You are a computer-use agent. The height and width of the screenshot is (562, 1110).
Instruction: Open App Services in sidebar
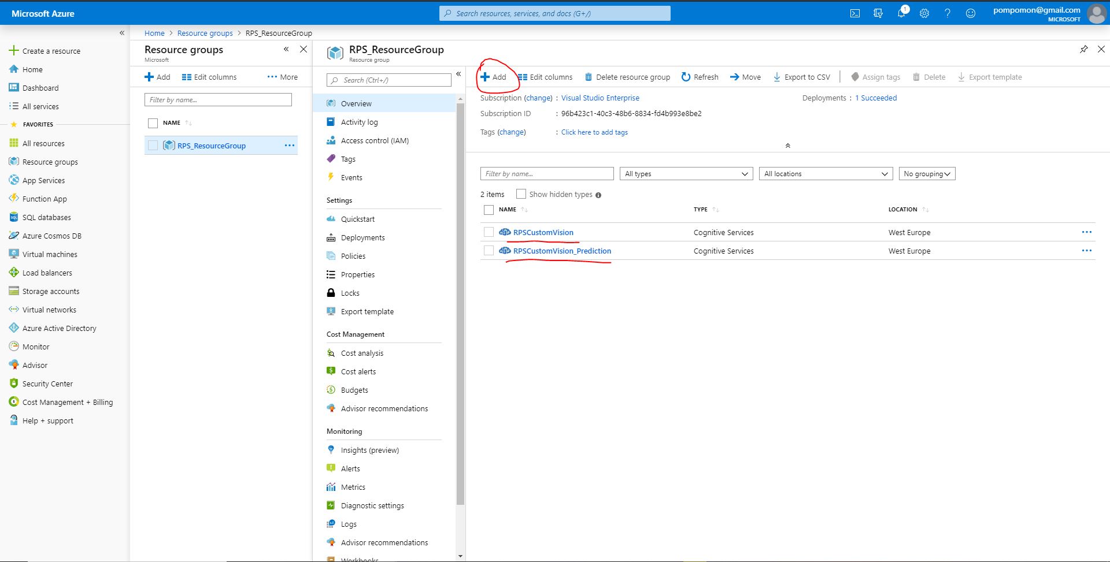[x=37, y=180]
